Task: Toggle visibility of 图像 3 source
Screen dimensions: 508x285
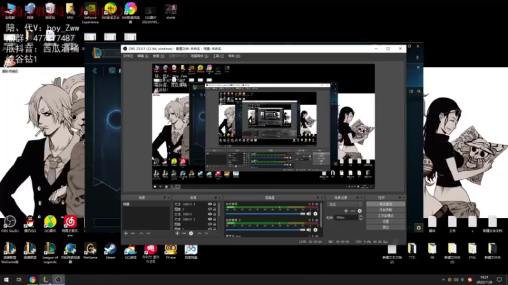Action: 210,209
